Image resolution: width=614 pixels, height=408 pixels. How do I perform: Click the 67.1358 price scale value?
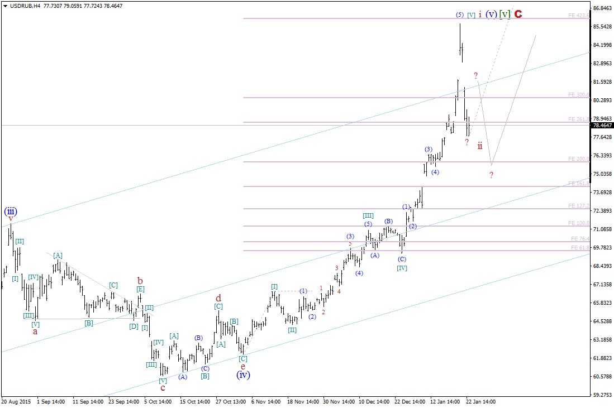pyautogui.click(x=602, y=285)
